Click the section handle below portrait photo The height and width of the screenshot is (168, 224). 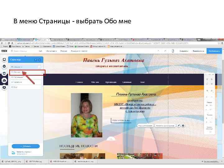coord(111,138)
